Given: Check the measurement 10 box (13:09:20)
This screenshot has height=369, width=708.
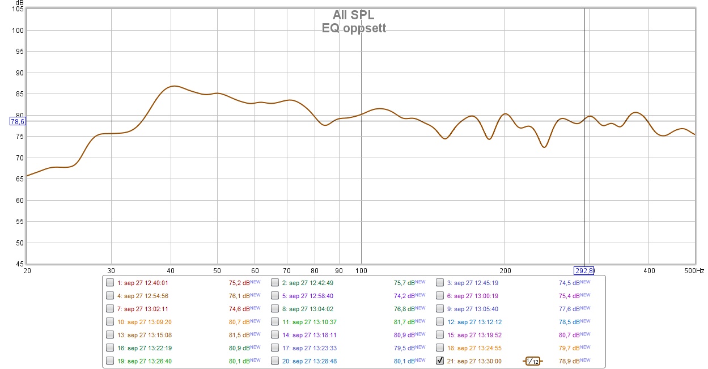Looking at the screenshot, I should tap(110, 321).
